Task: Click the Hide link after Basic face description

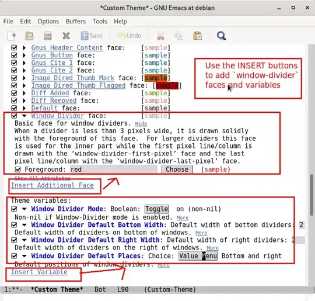Action: click(x=141, y=124)
